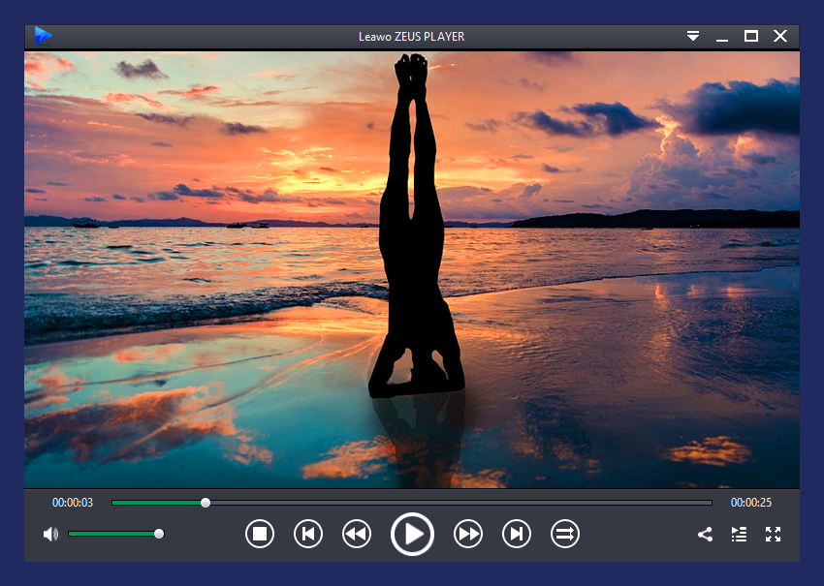This screenshot has width=824, height=586.
Task: Toggle the loop playback mode
Action: (x=565, y=534)
